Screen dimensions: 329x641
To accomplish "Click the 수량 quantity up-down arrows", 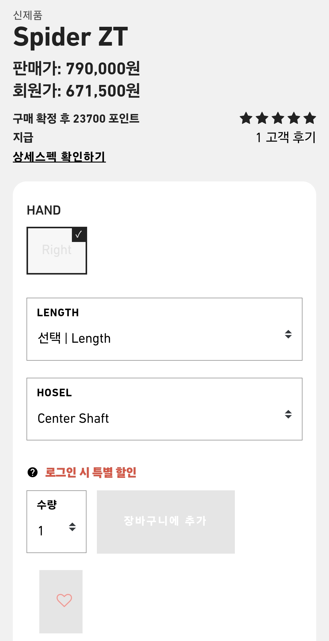I will pyautogui.click(x=72, y=527).
